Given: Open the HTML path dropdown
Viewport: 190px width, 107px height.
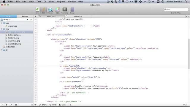Looking at the screenshot, I should pos(6,20).
